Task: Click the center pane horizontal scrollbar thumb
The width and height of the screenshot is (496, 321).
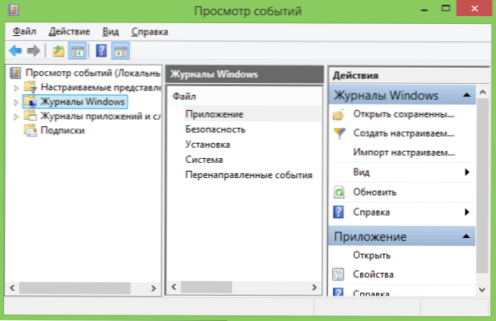Action: pos(206,287)
